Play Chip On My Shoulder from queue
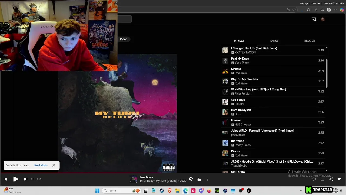Screen dimensions: 346x195 (273, 81)
